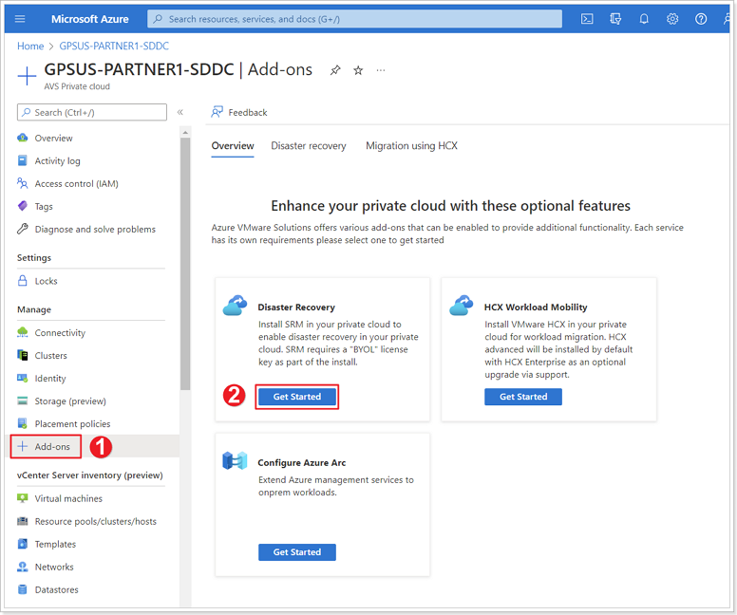Open GPSUS-PARTNER1-SDDC breadcrumb link

(114, 47)
